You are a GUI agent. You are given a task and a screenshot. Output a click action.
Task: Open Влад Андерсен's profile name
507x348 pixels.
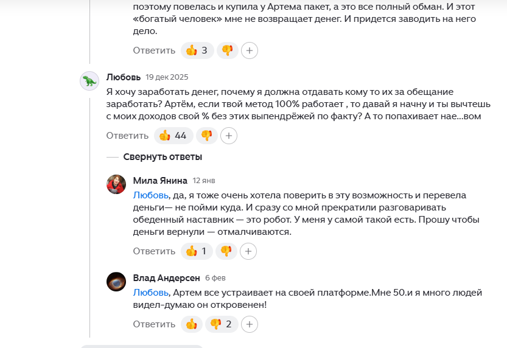166,278
